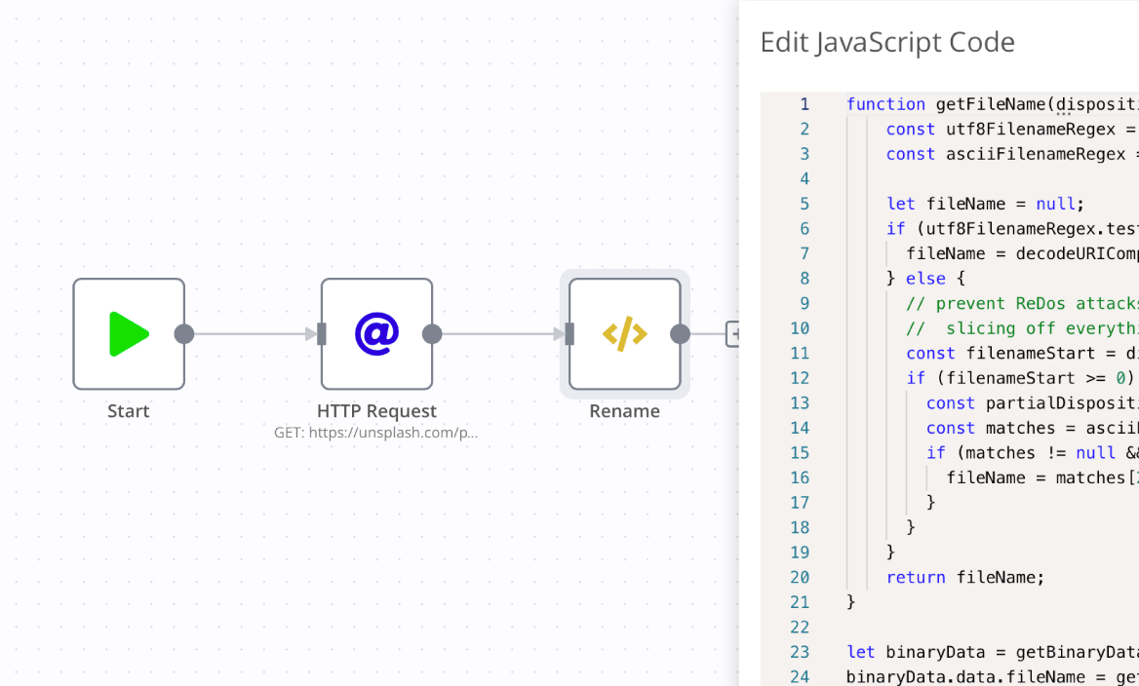Screen dimensions: 1139x686
Task: Select the connection line between Start and HTTP Request
Action: click(x=252, y=334)
